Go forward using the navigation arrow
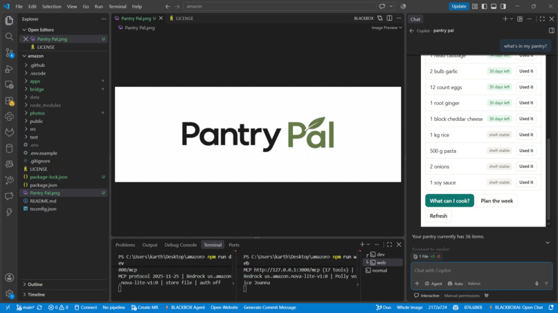This screenshot has width=558, height=313. (x=177, y=6)
